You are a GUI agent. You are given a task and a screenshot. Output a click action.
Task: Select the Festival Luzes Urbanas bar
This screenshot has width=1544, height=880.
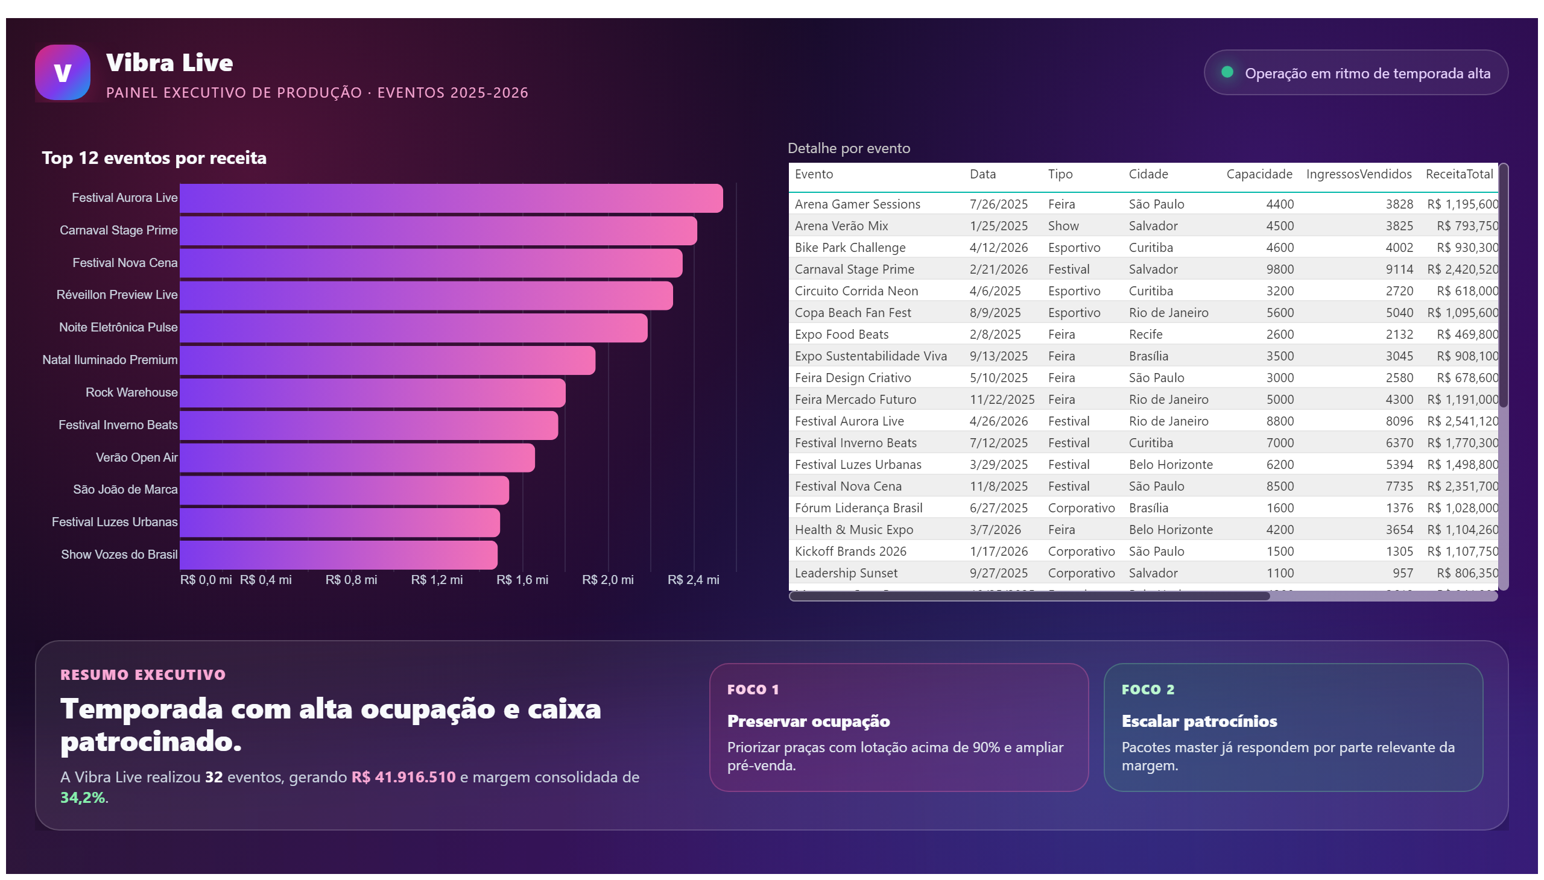(340, 523)
